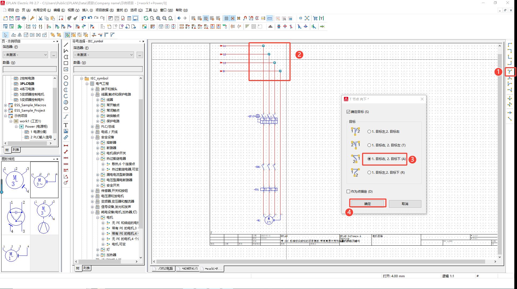This screenshot has height=289, width=517.
Task: Open the 项目数据 (R) menu
Action: click(104, 10)
